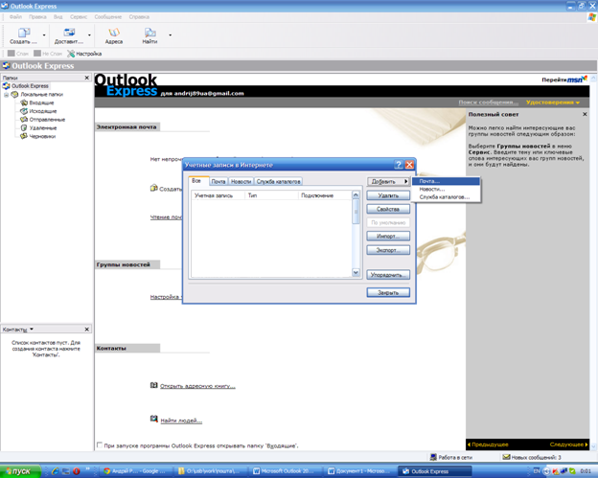Click the Opera quick launch icon
598x478 pixels.
77,471
